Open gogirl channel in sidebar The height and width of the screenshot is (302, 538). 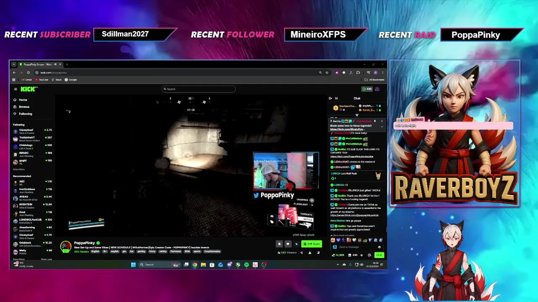tap(32, 161)
